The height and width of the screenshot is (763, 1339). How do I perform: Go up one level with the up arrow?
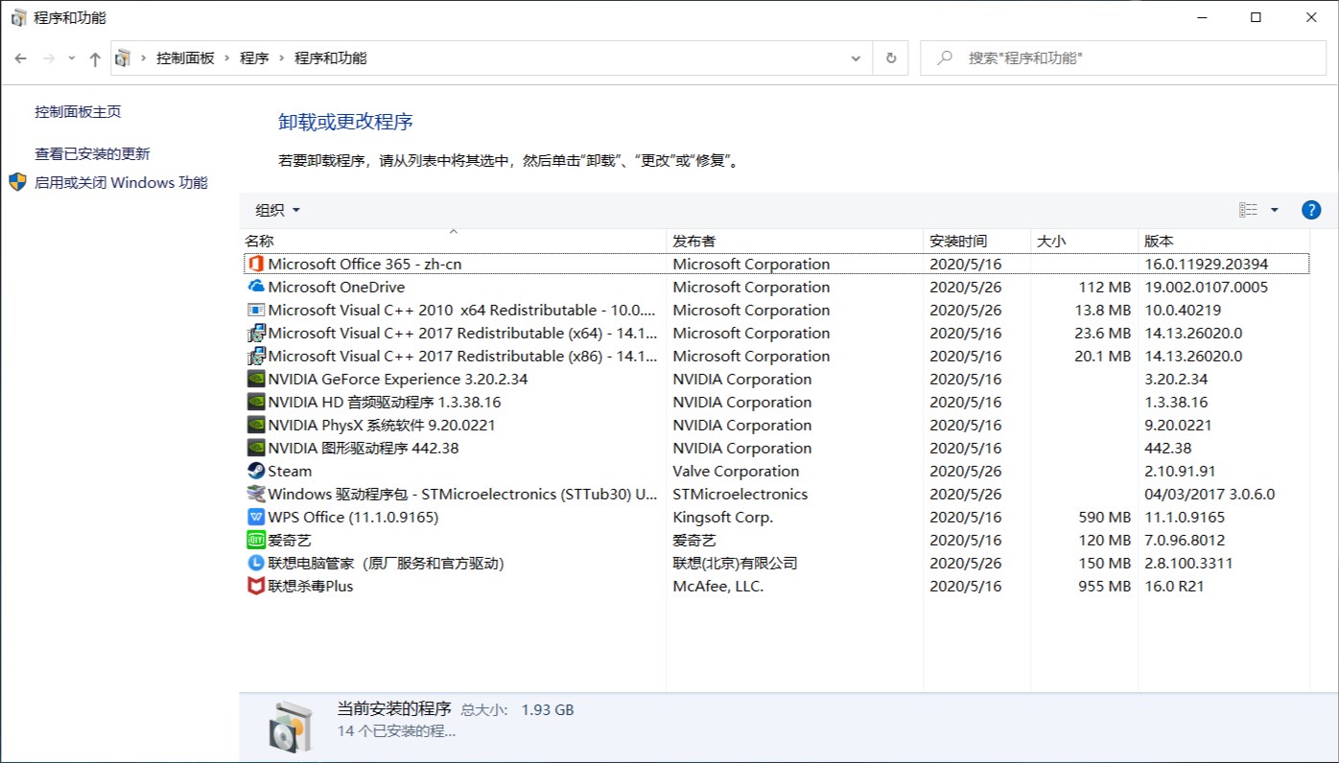pos(91,58)
